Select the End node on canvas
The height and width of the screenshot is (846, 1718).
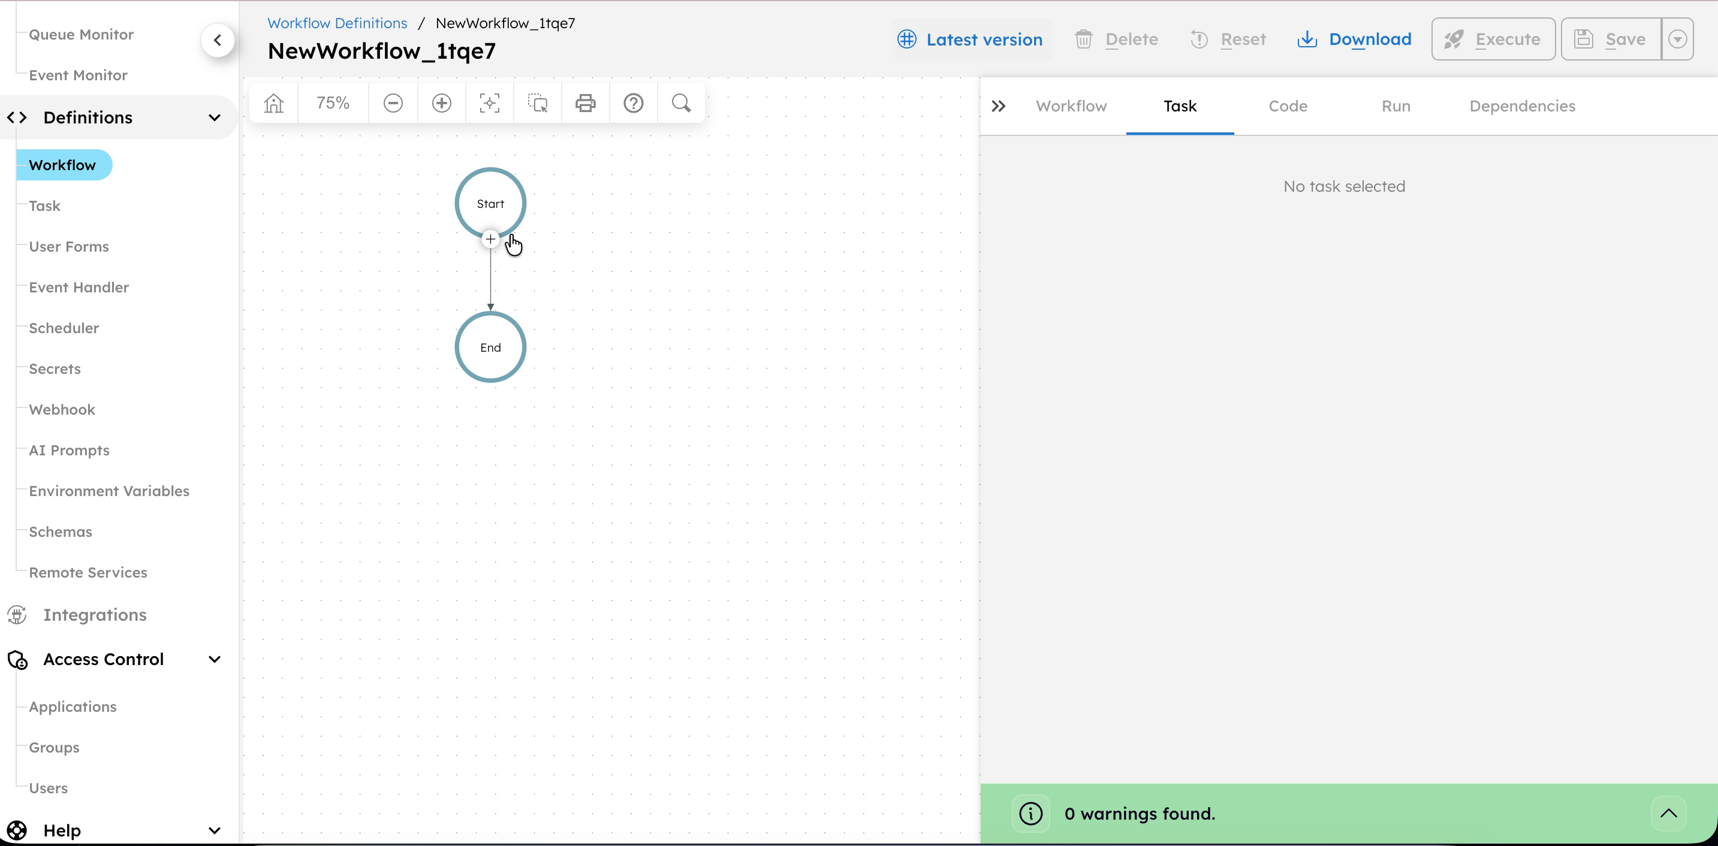pos(490,348)
